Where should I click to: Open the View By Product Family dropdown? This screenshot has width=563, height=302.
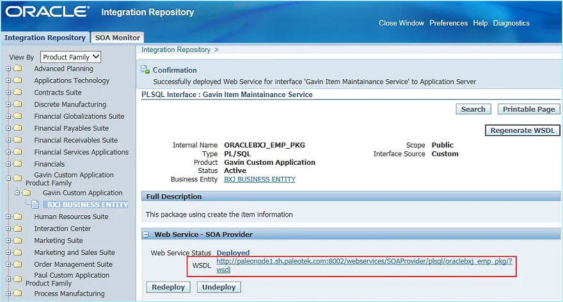coord(70,57)
